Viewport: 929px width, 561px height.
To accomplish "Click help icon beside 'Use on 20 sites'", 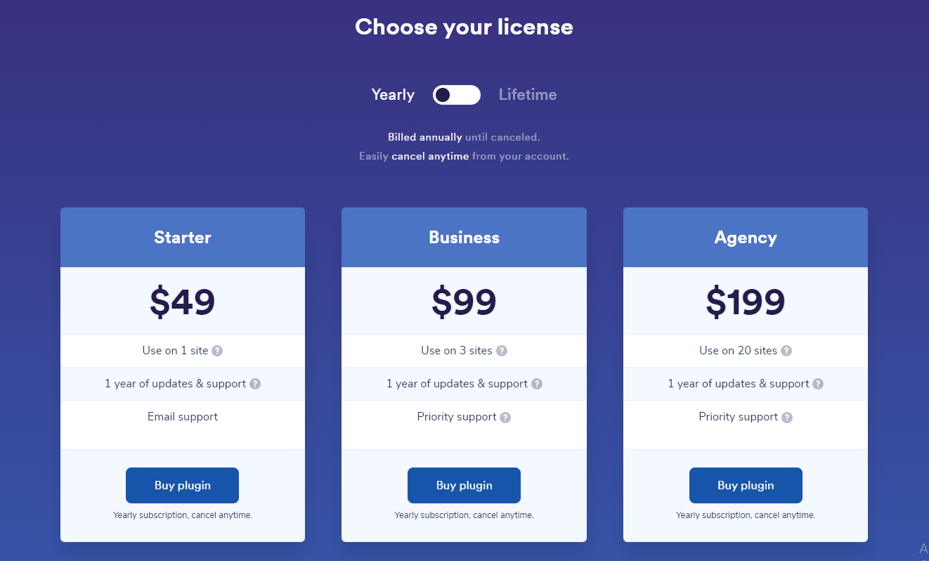I will [x=786, y=351].
